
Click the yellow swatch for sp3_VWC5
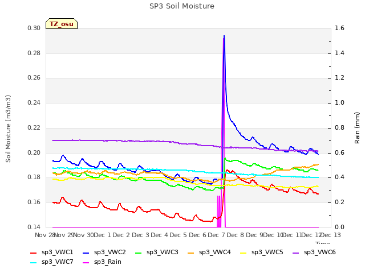(244, 253)
